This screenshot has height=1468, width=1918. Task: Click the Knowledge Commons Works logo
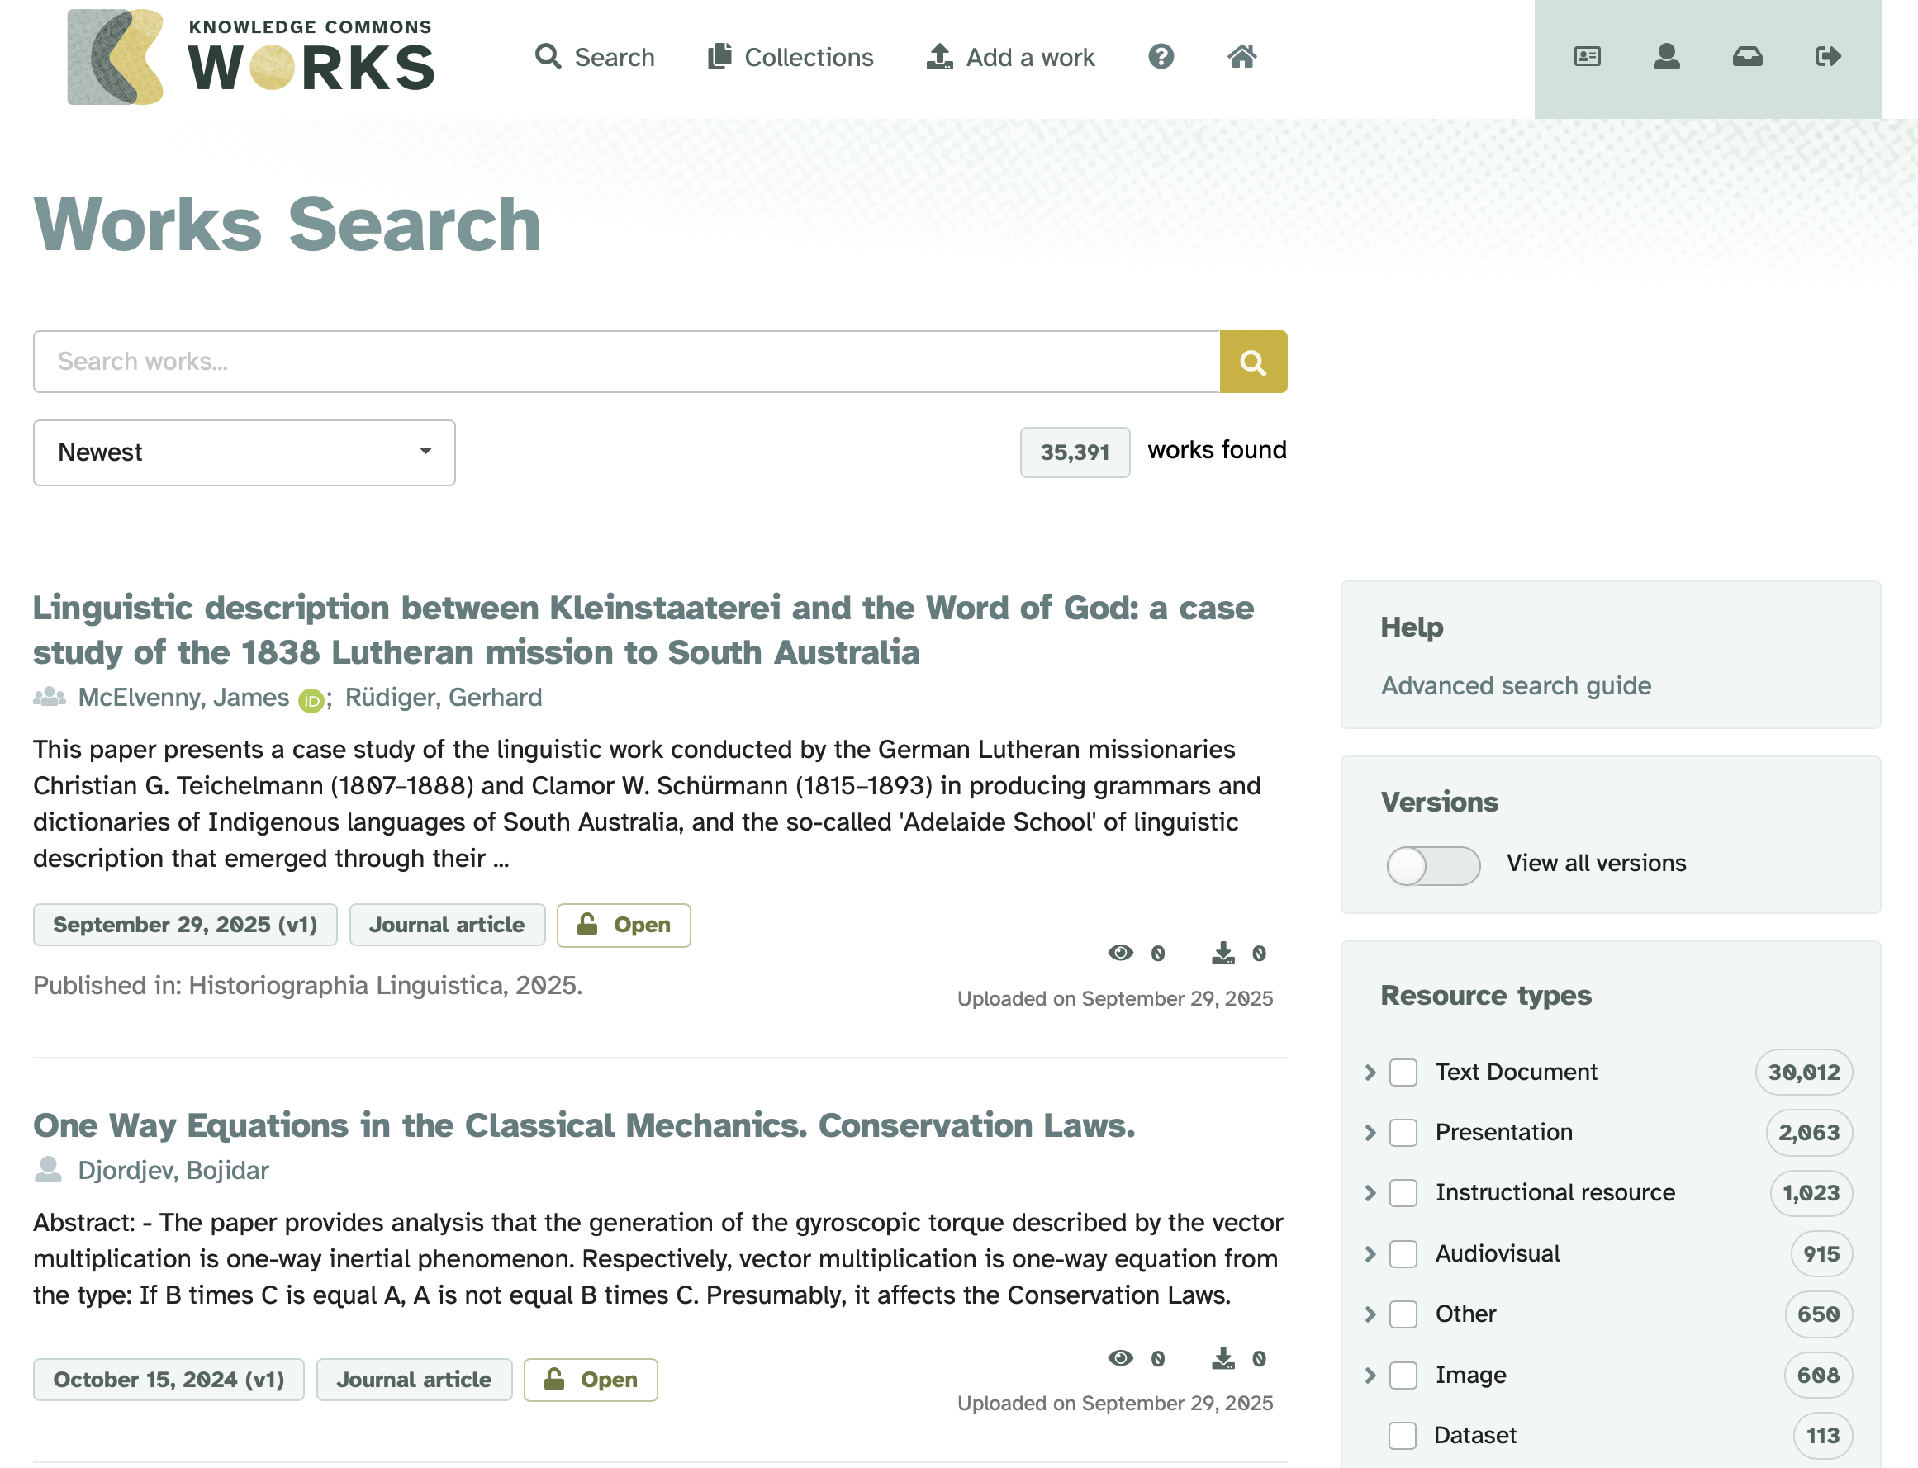click(x=251, y=58)
